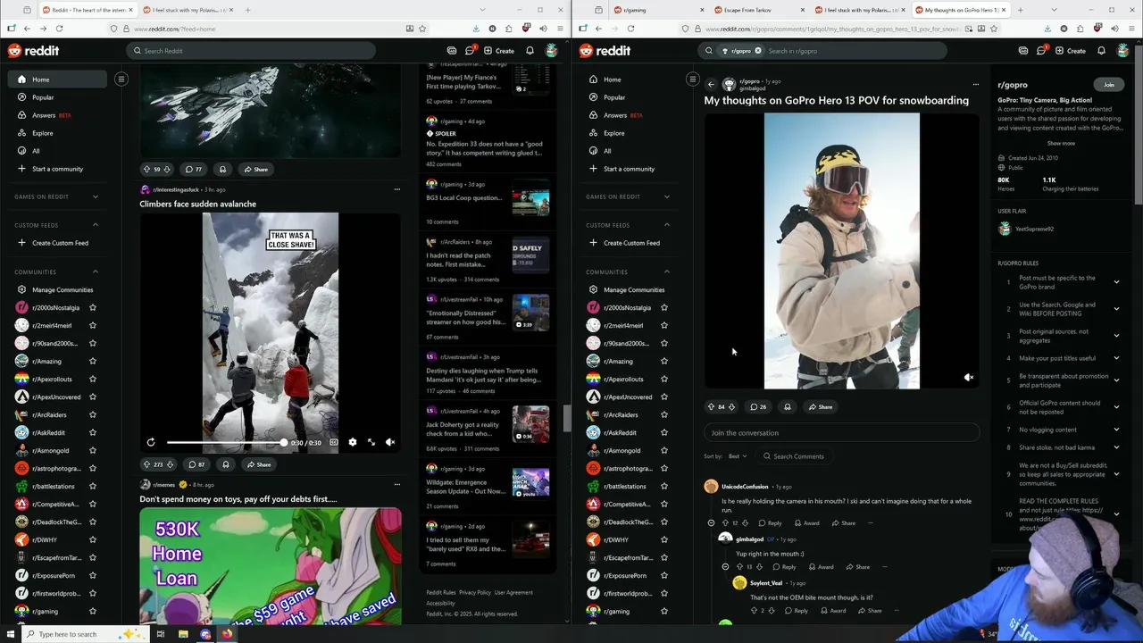
Task: Open chat icon in left window header
Action: (x=470, y=51)
